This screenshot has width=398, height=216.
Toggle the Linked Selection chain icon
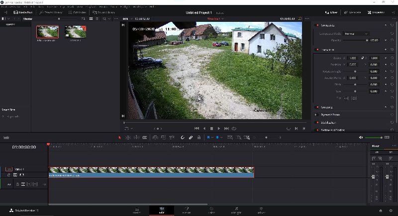coord(191,138)
